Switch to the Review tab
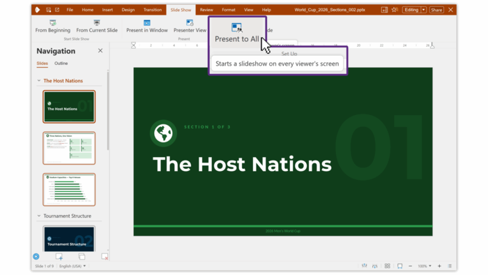The height and width of the screenshot is (275, 488). 206,10
